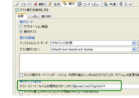
Task: Open テスト実行フロー dropdown arrow
Action: (x=134, y=49)
